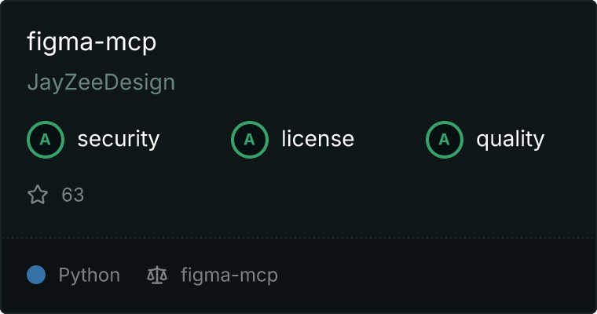
Task: Open the figma-mcp license name in footer
Action: coord(229,276)
